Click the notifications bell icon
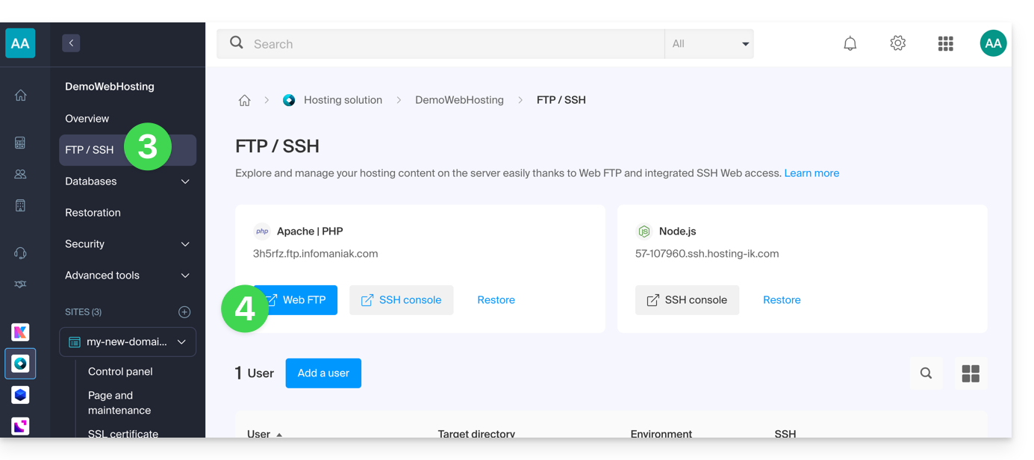The height and width of the screenshot is (460, 1034). tap(850, 44)
